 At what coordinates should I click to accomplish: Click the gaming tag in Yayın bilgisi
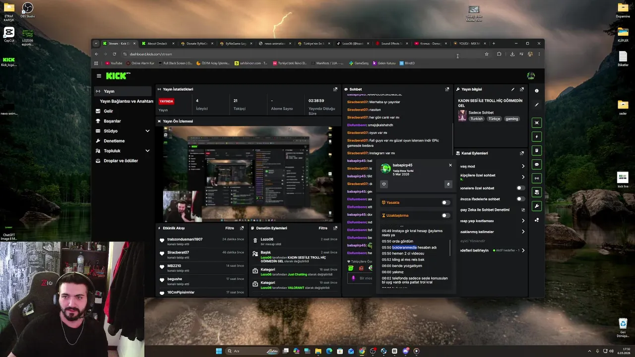pos(511,119)
